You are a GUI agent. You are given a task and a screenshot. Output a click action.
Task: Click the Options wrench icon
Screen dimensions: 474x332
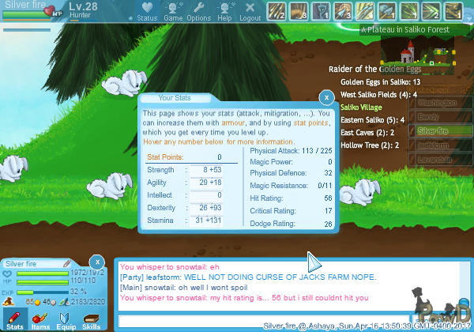pos(198,12)
